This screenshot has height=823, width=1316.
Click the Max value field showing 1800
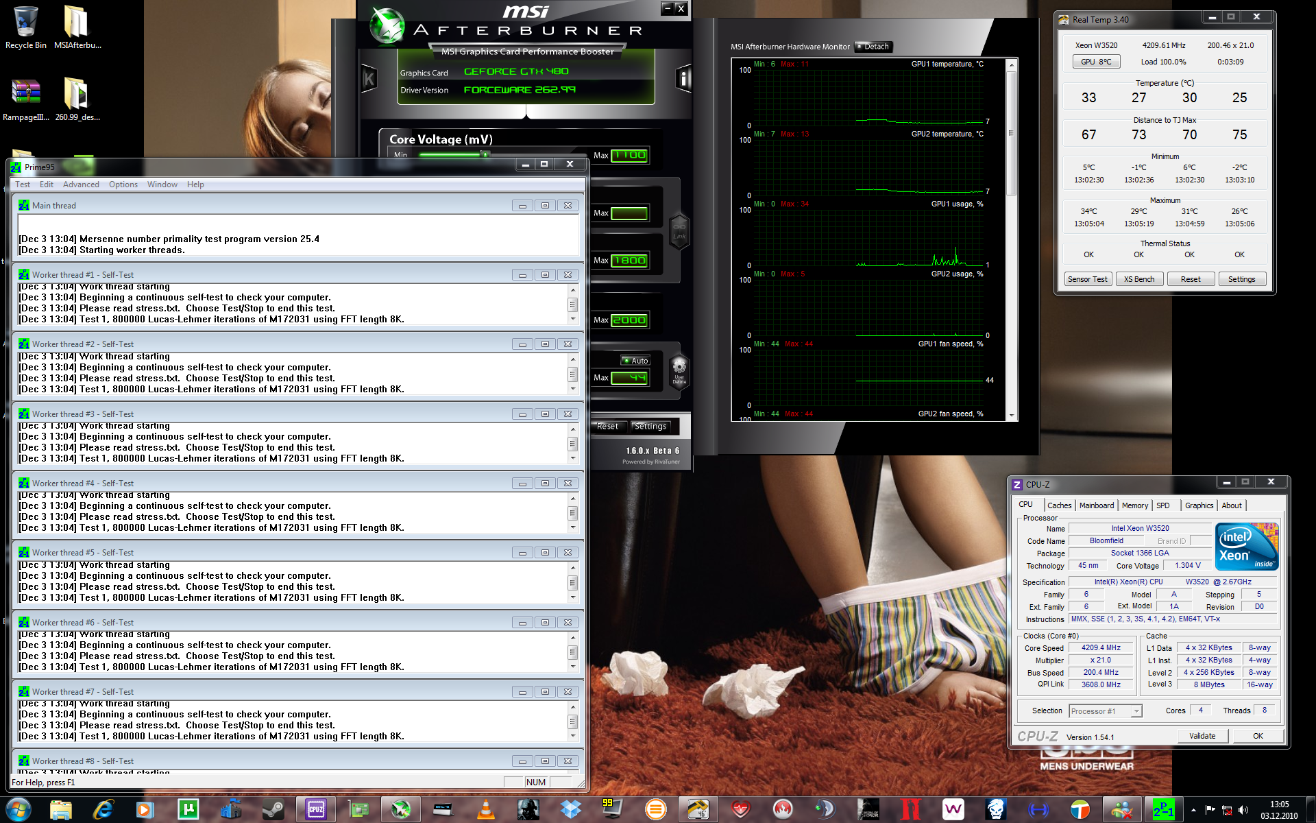pyautogui.click(x=629, y=261)
